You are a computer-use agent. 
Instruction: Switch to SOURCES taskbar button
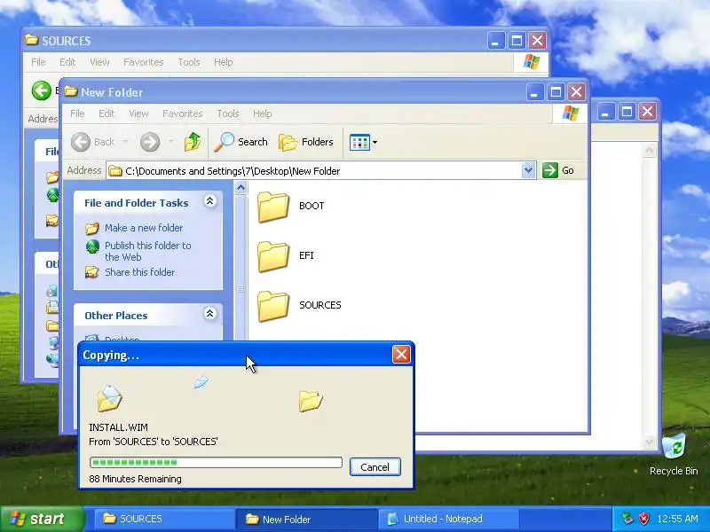(x=164, y=519)
